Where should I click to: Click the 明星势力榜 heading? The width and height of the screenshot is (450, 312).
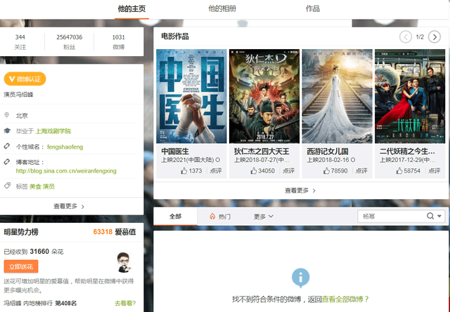(x=21, y=232)
